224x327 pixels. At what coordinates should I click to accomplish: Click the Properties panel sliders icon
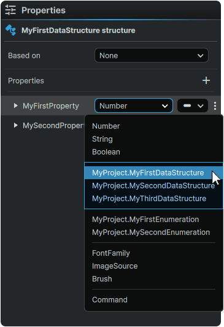point(10,10)
